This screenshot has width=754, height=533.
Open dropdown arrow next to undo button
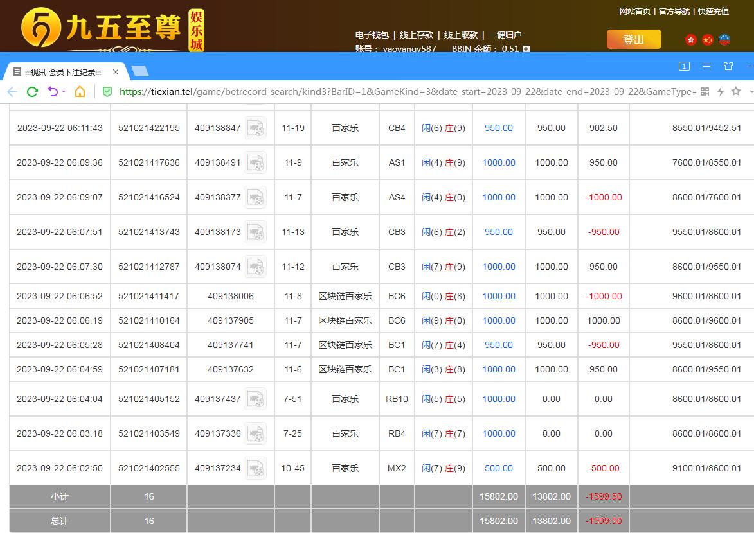[x=64, y=92]
